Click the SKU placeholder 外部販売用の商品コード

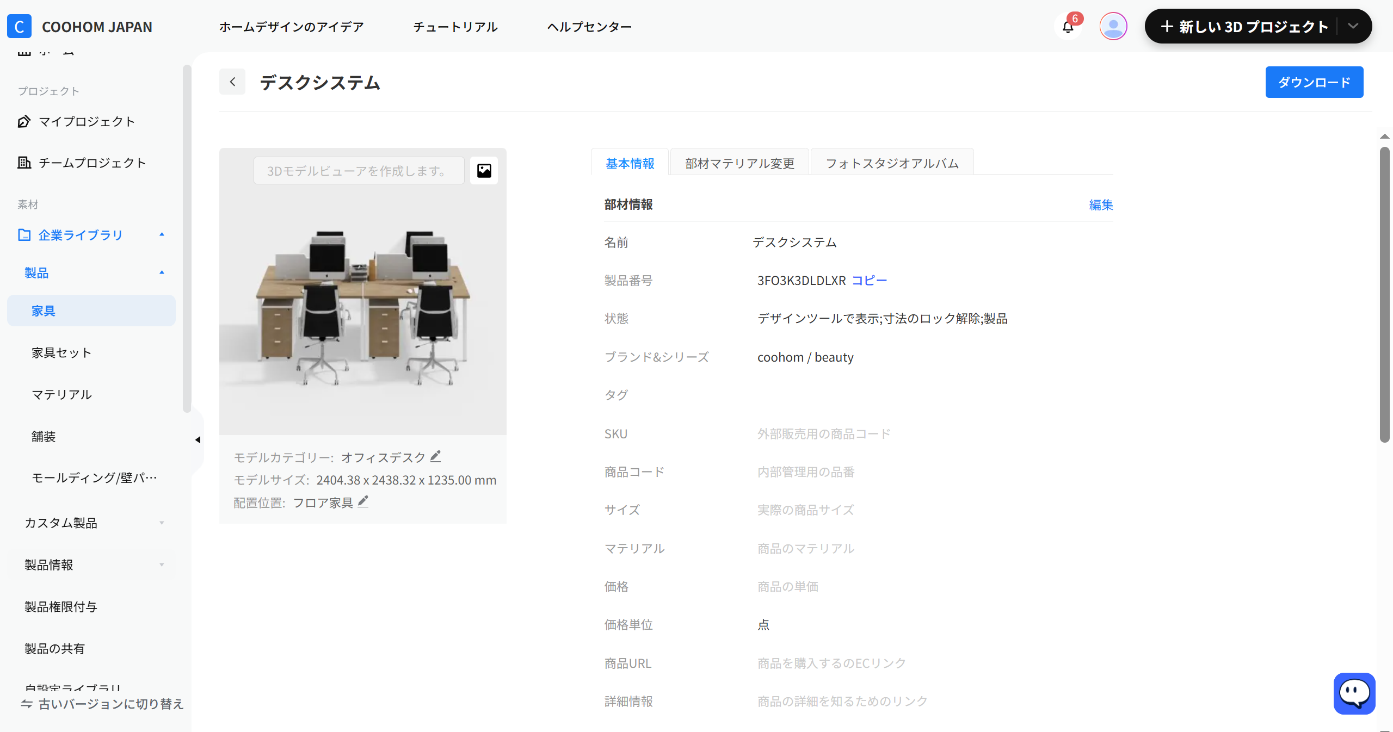click(824, 433)
